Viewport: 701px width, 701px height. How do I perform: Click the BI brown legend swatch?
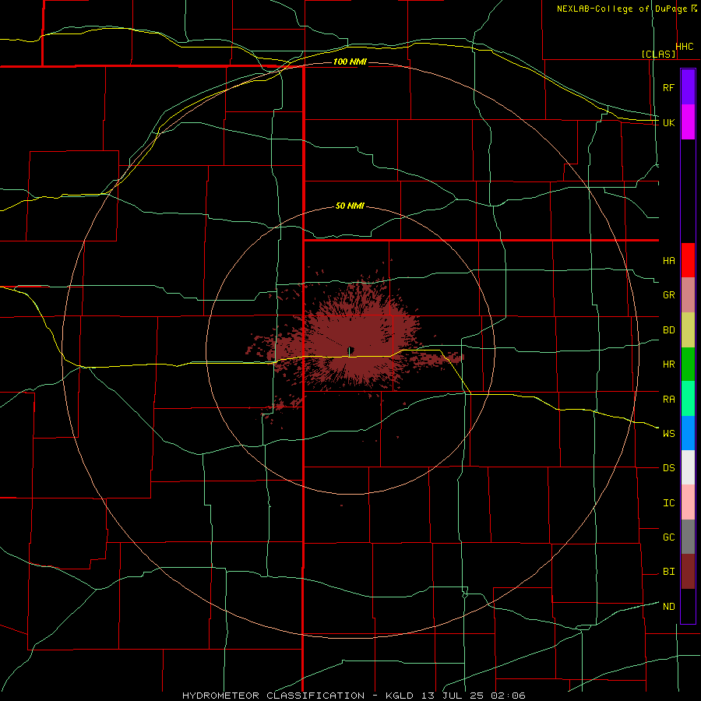pos(688,572)
